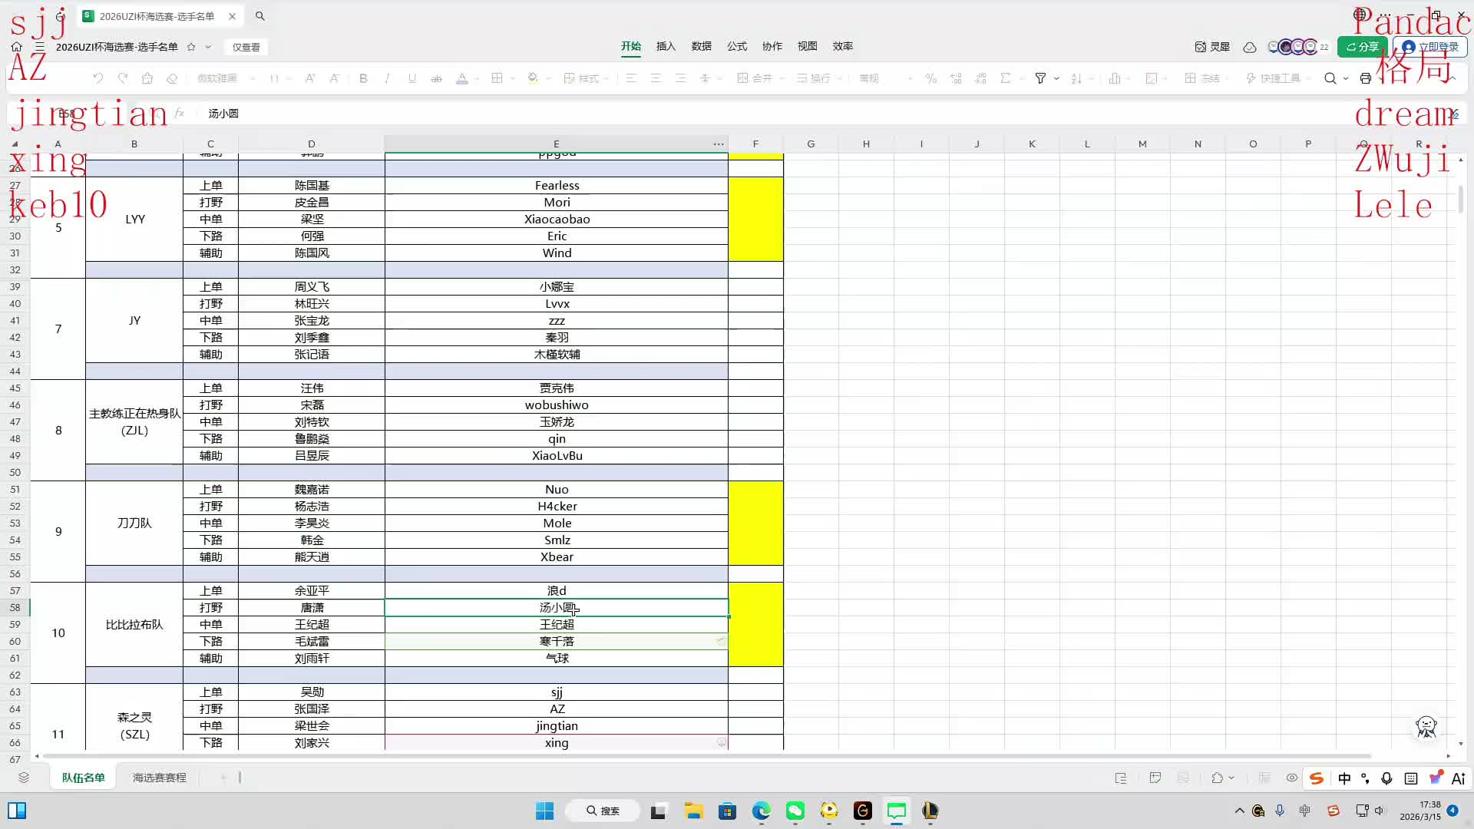Viewport: 1474px width, 829px height.
Task: Open the sheet list layers icon
Action: [x=24, y=778]
